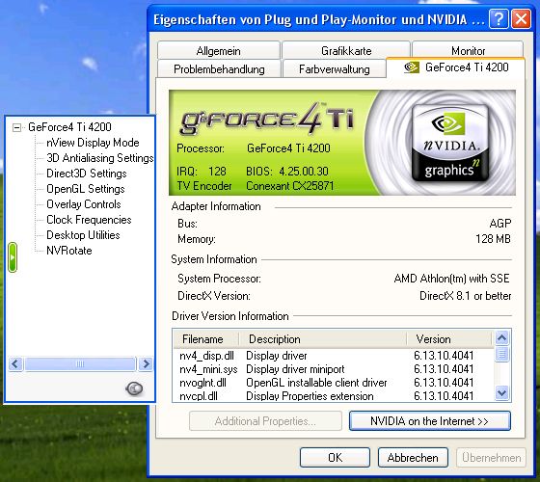
Task: Click the Description column header
Action: [x=322, y=339]
